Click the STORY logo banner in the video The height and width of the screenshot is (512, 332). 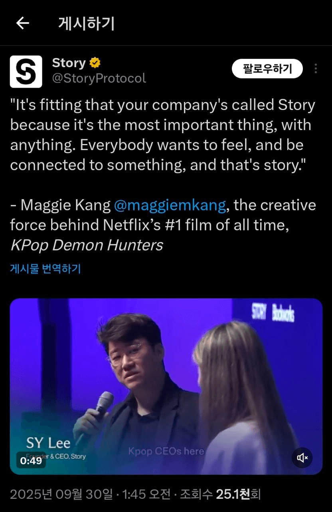click(273, 312)
